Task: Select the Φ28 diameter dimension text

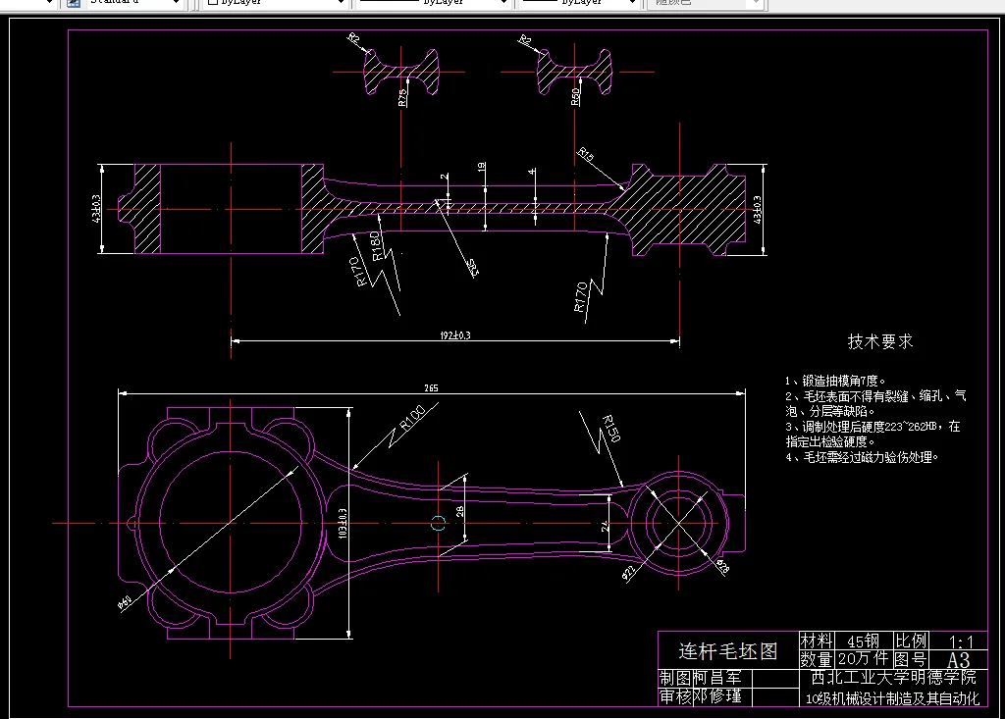Action: 722,567
